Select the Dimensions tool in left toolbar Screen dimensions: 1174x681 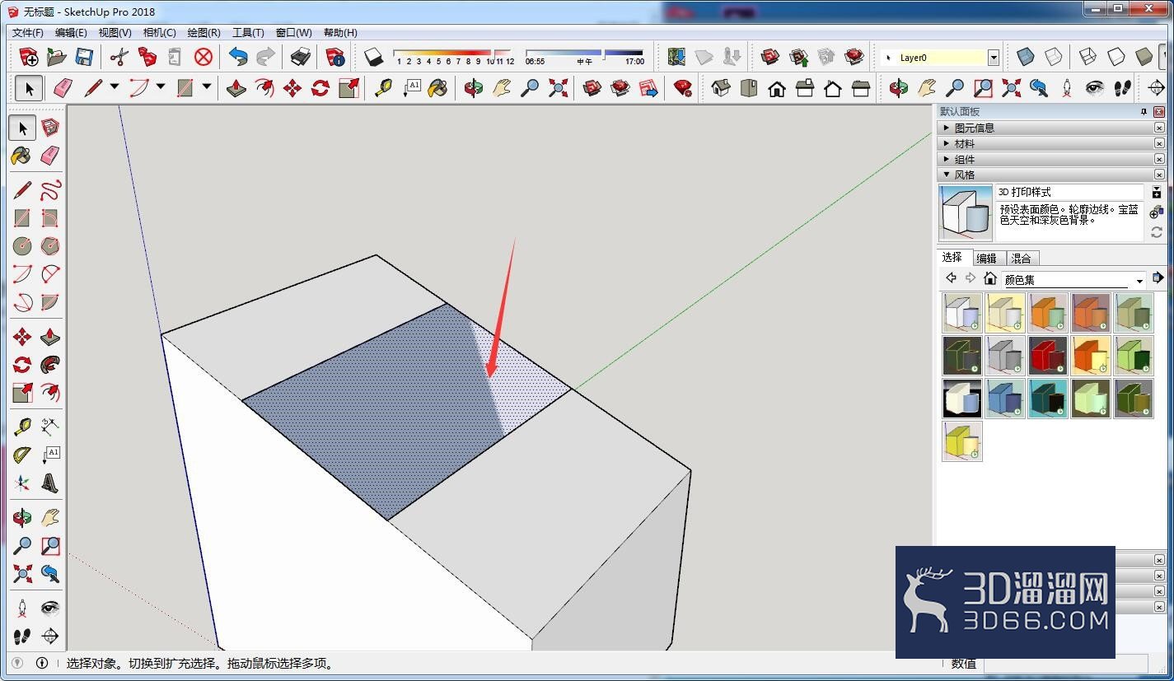[50, 427]
